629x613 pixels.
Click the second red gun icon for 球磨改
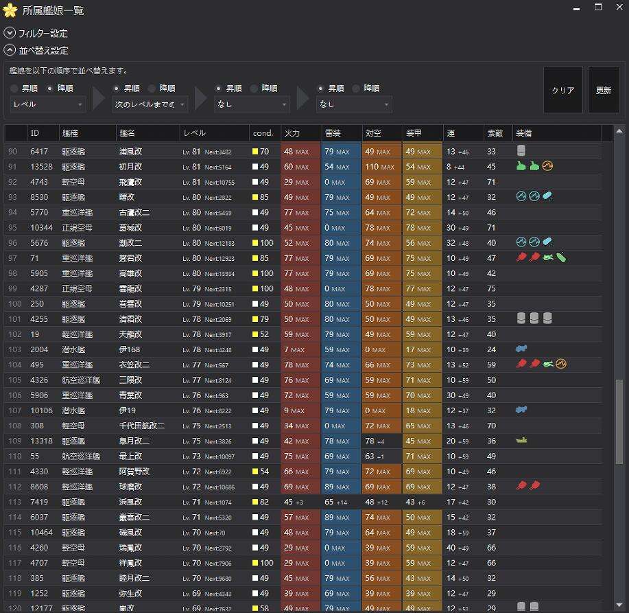pyautogui.click(x=534, y=486)
